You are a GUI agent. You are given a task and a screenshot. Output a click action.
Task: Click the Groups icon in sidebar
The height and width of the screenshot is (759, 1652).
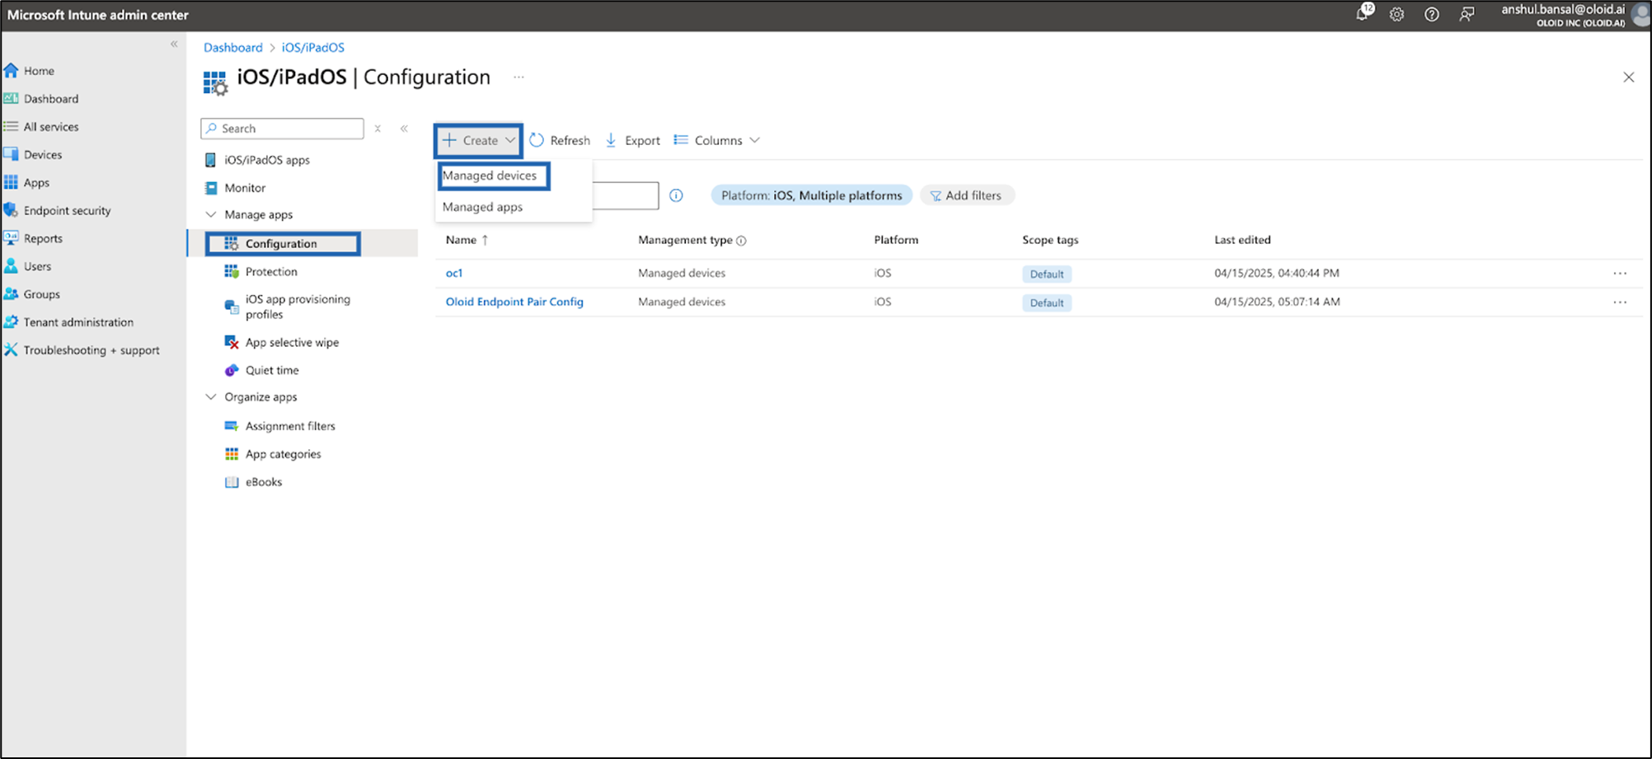[11, 294]
